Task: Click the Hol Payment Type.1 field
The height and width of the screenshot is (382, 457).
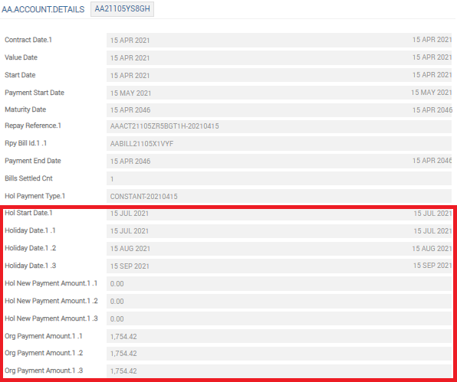Action: click(279, 196)
